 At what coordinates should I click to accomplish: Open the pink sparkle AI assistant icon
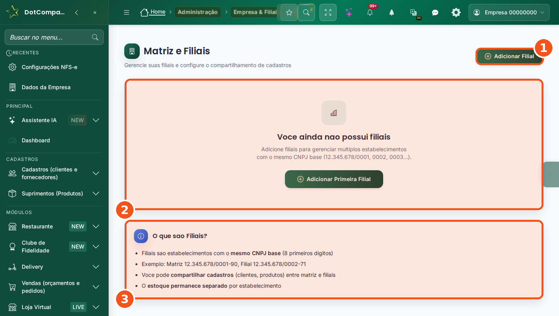349,12
